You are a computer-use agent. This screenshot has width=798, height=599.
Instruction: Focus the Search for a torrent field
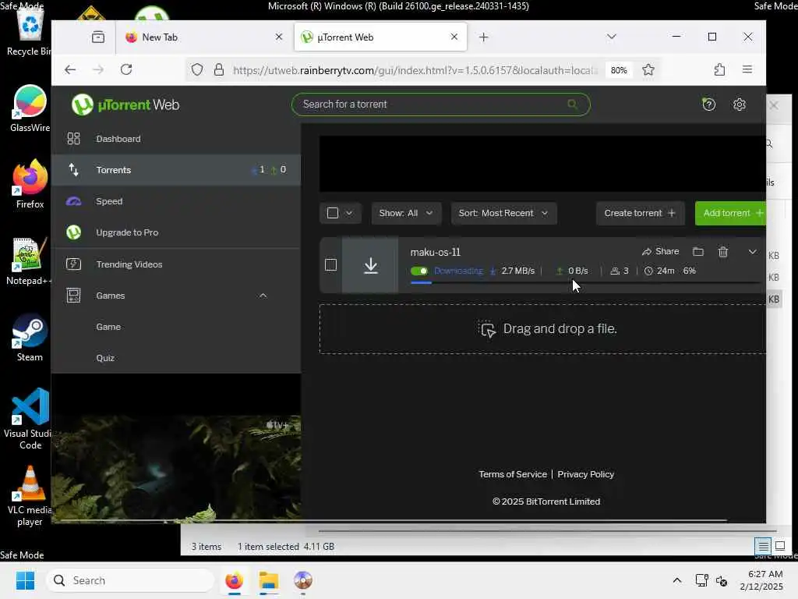441,105
